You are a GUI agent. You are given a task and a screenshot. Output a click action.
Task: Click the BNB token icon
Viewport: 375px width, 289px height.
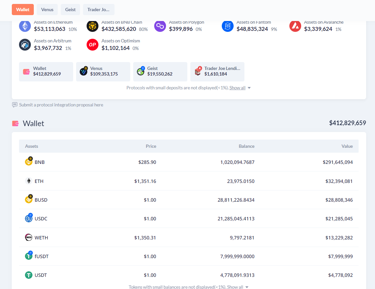coord(29,161)
